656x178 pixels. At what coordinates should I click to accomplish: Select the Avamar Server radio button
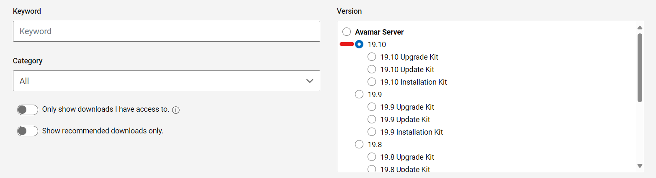347,32
